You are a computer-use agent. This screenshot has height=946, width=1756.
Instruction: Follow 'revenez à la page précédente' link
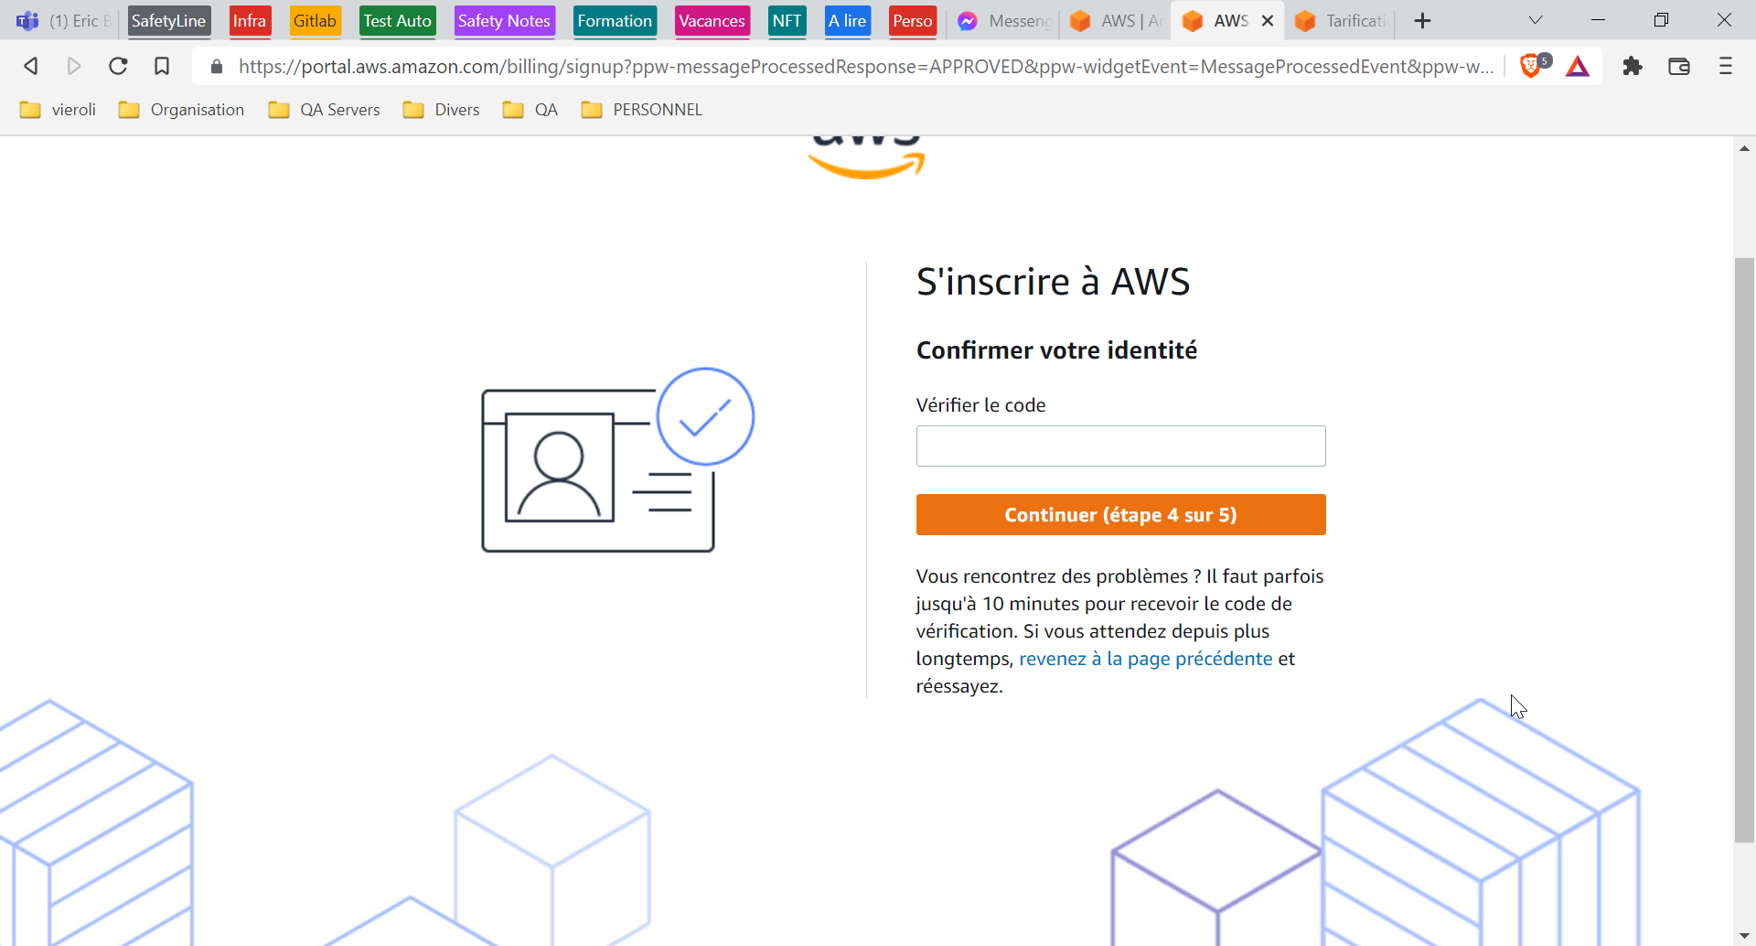1145,659
